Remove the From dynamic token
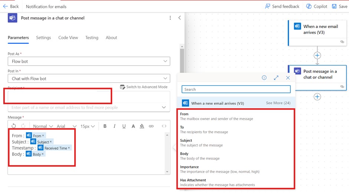Screen dimensions: 349x194 (43, 135)
